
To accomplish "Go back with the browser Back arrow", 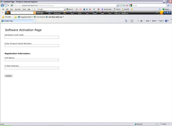I will click(x=2, y=5).
